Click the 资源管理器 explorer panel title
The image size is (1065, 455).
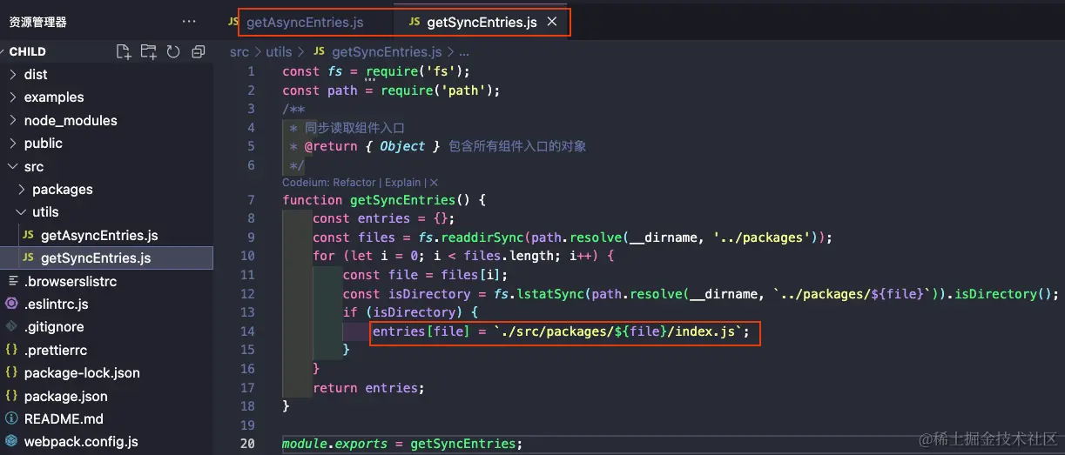[x=38, y=22]
